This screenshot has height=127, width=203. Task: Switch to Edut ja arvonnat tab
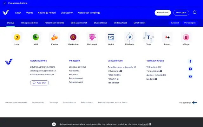79,23
